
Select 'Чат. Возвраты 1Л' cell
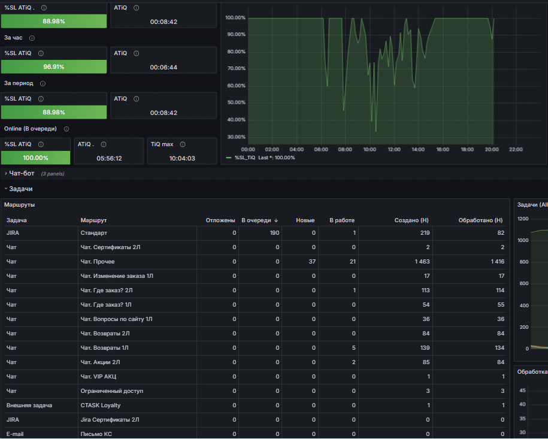tap(137, 348)
